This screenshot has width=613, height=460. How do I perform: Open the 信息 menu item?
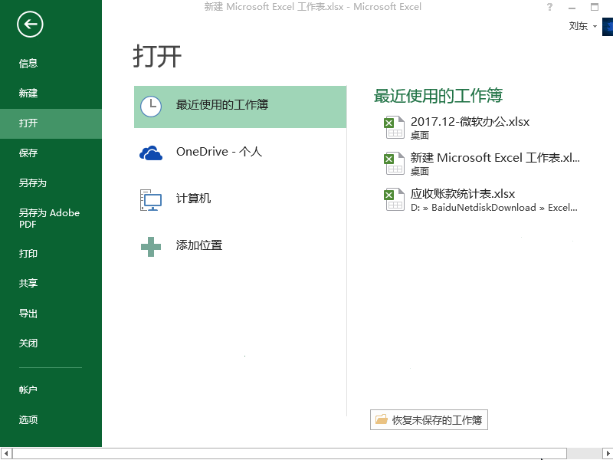point(28,64)
